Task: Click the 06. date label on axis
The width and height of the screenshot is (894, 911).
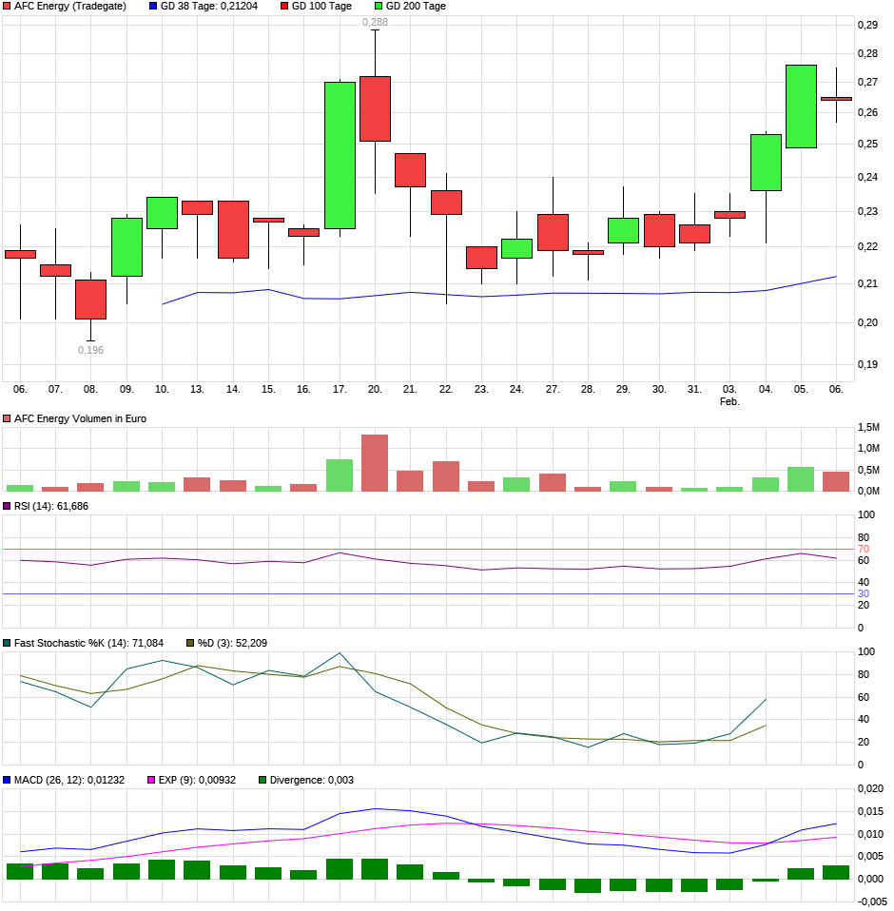Action: [x=19, y=387]
